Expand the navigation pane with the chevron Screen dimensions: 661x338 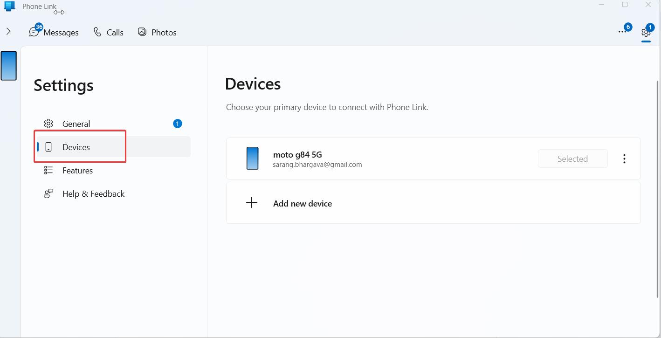[8, 31]
